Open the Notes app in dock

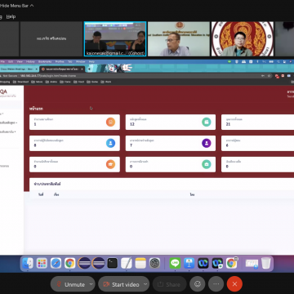pos(140,263)
